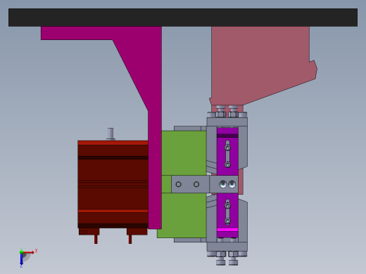Select the dark stripe on upper purple plate
Viewport: 366px width, 274px height.
pyautogui.click(x=227, y=136)
